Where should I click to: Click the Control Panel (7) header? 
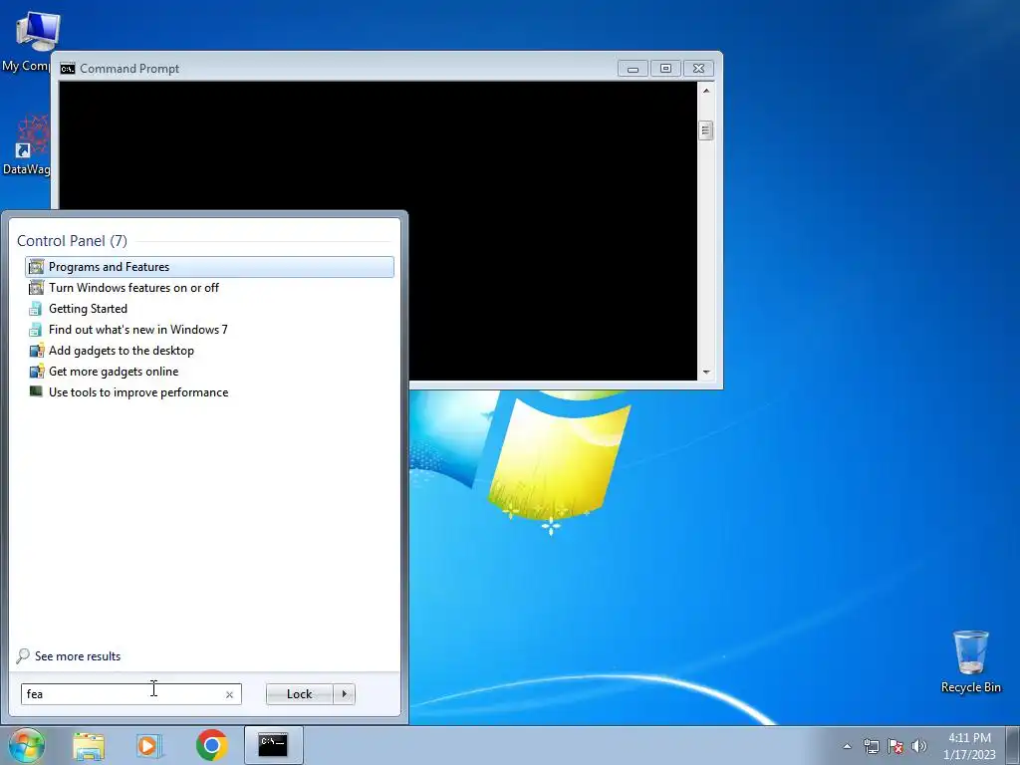tap(72, 241)
